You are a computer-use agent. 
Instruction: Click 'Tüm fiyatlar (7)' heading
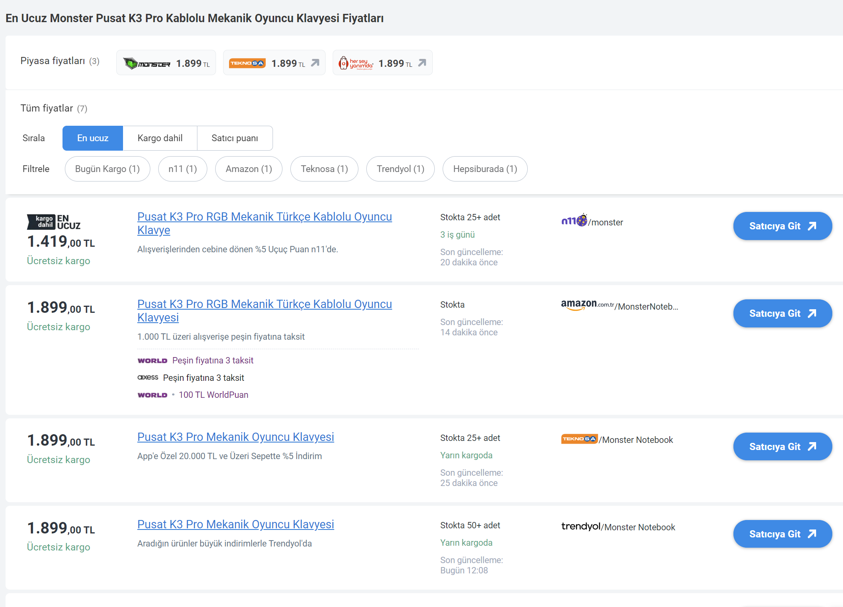point(54,108)
